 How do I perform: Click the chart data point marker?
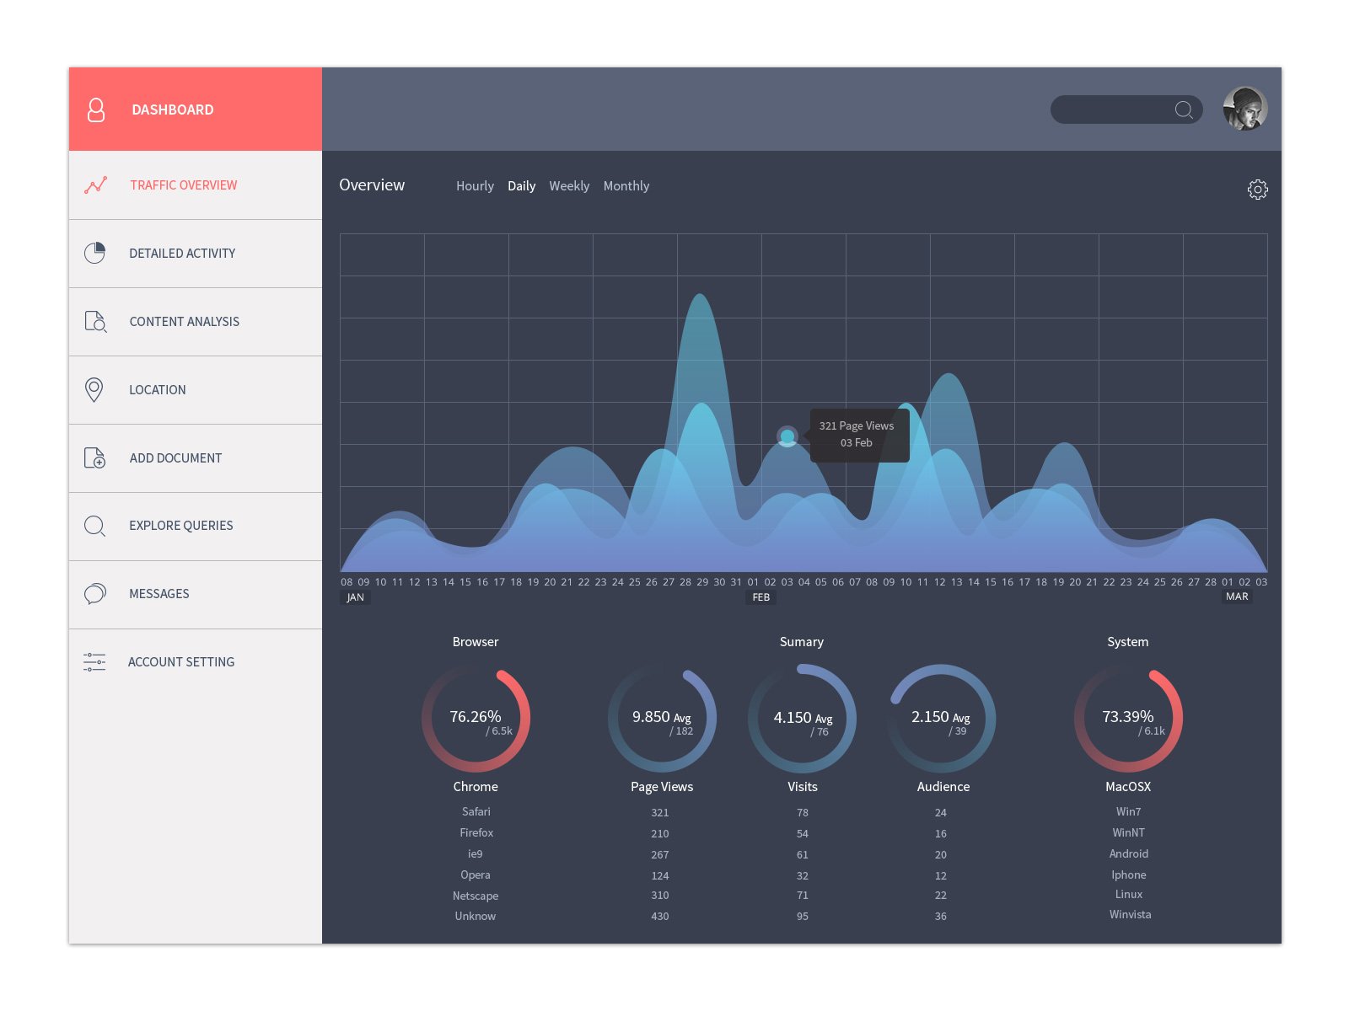[x=787, y=436]
